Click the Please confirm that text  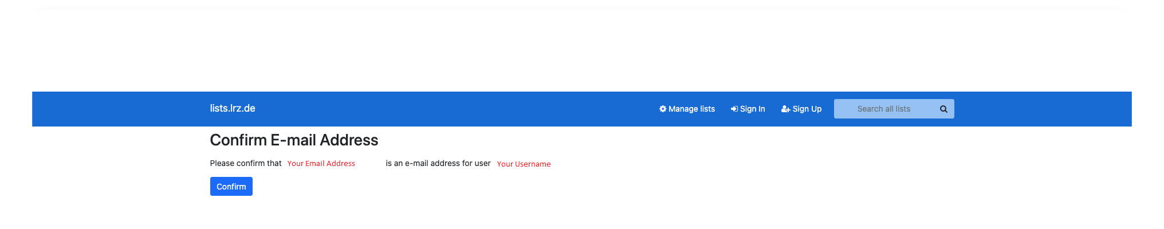pyautogui.click(x=246, y=164)
